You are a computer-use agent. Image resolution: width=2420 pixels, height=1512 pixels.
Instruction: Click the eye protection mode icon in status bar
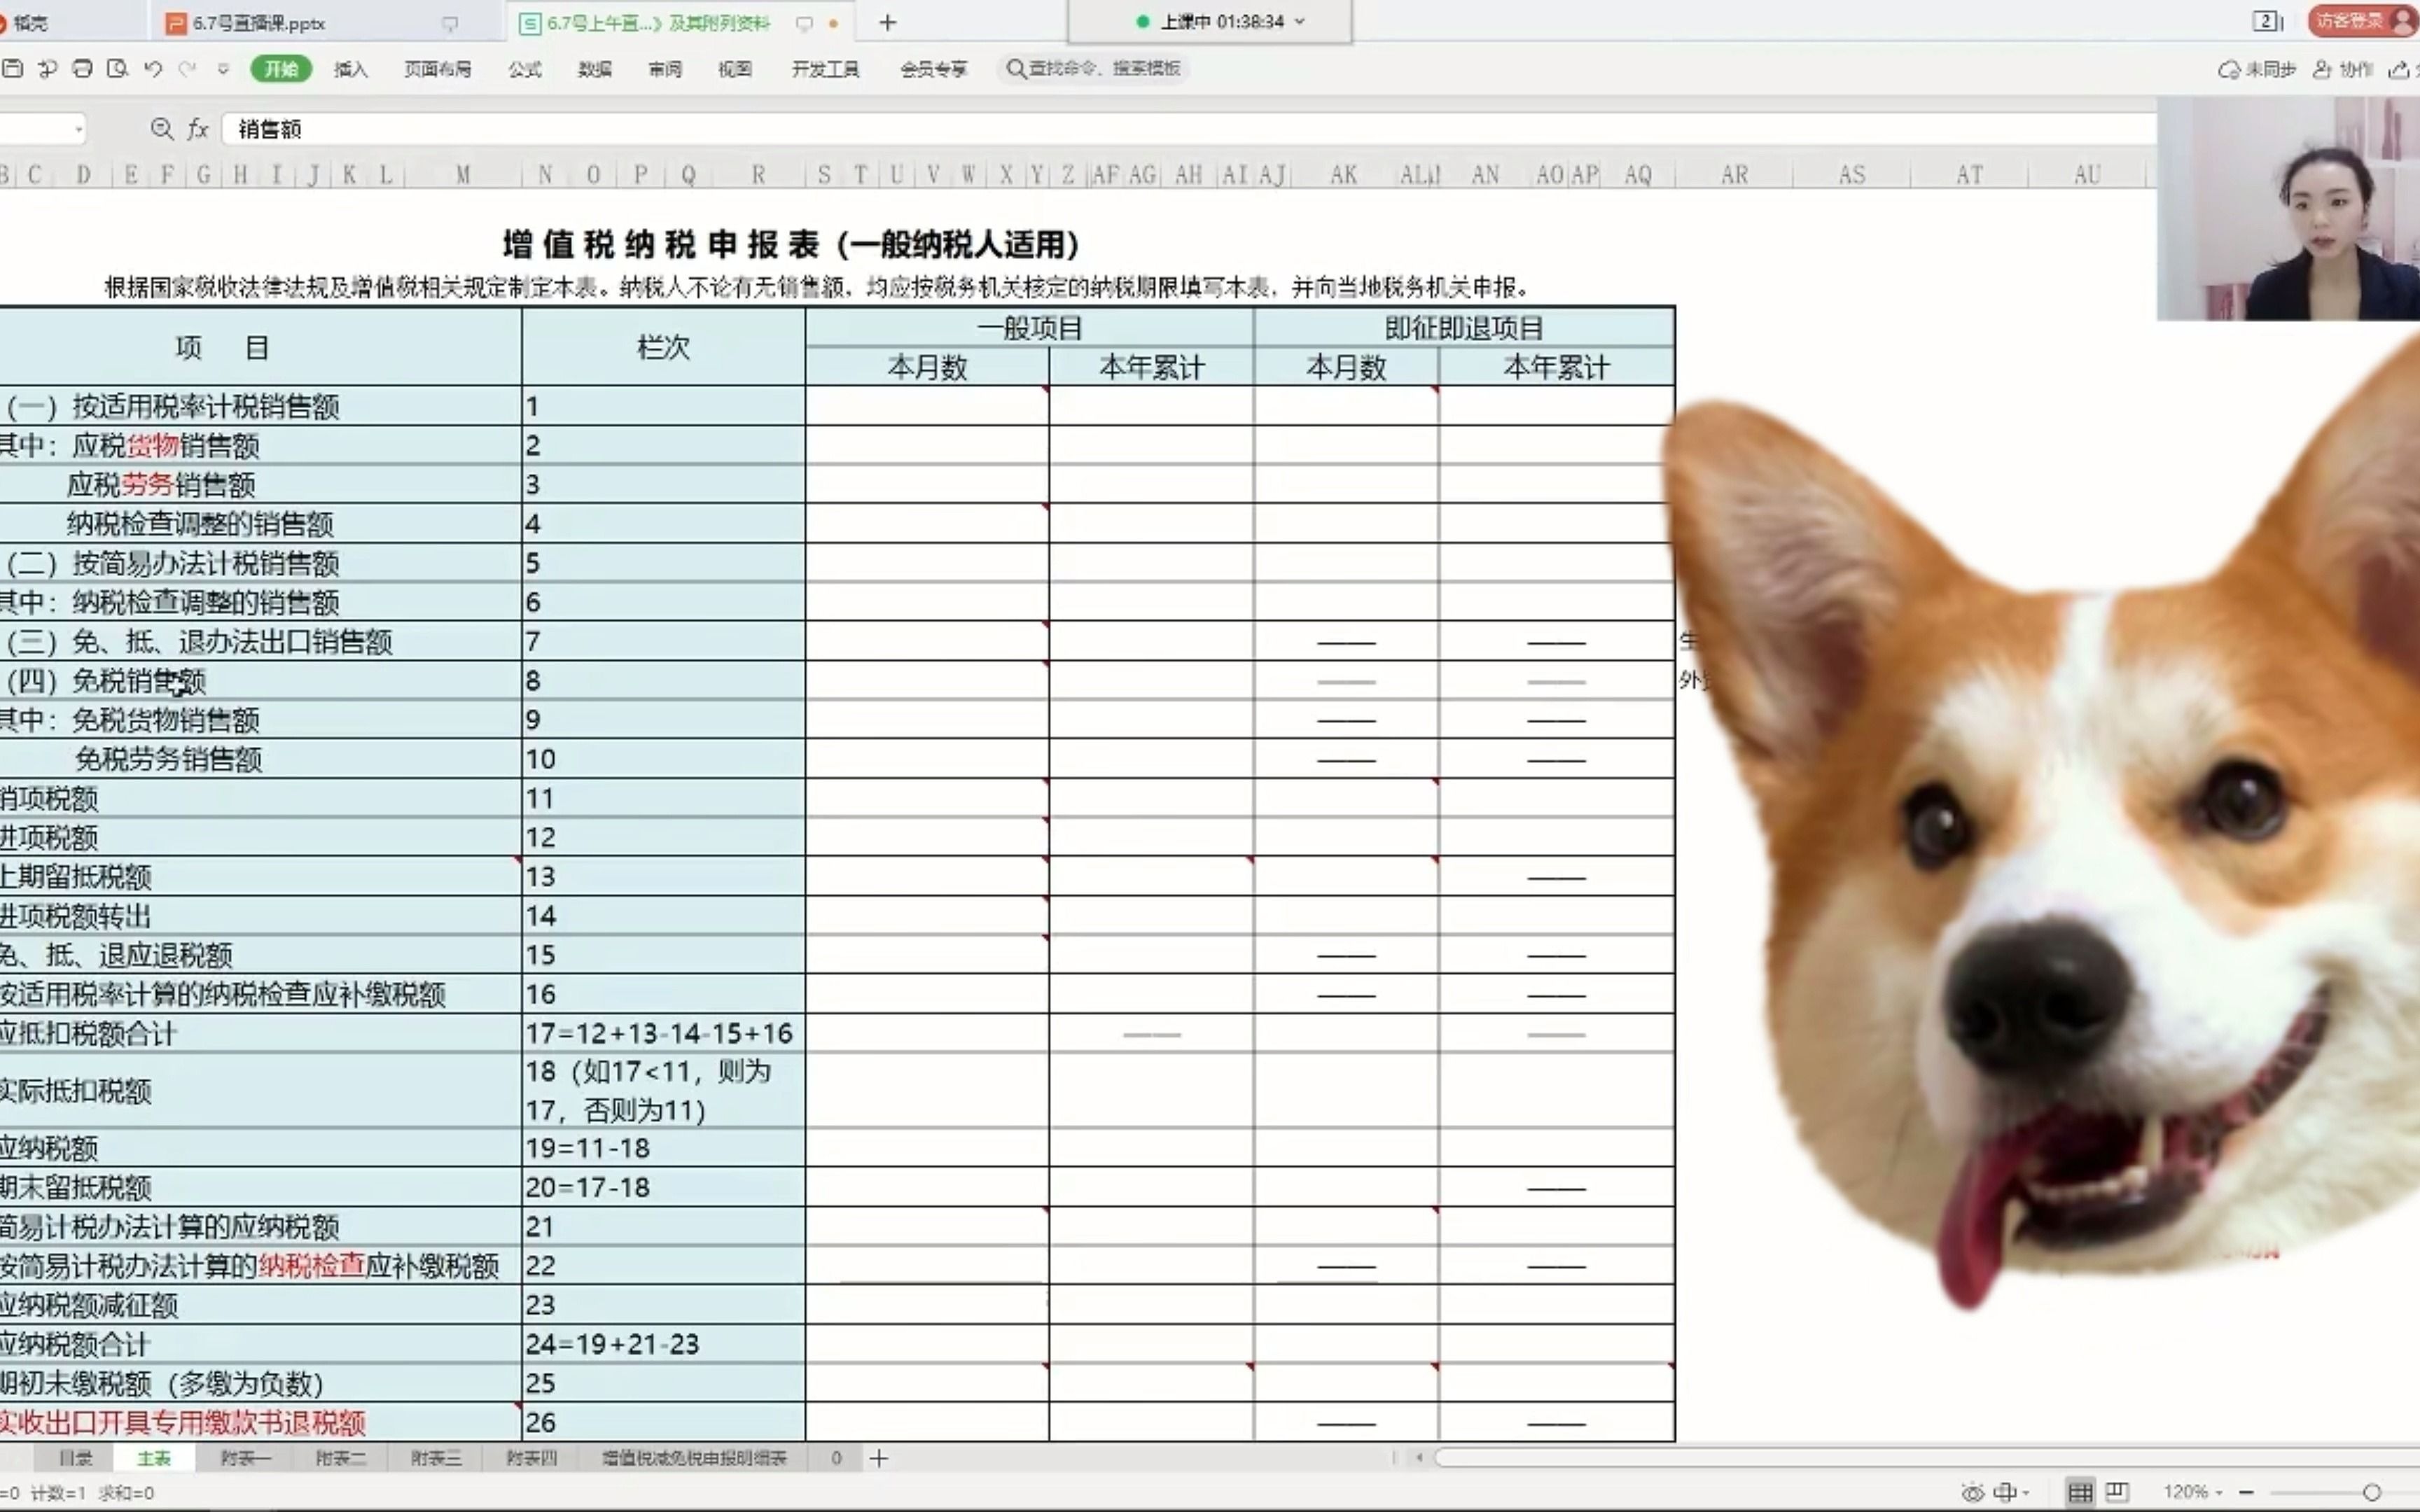[x=1973, y=1491]
